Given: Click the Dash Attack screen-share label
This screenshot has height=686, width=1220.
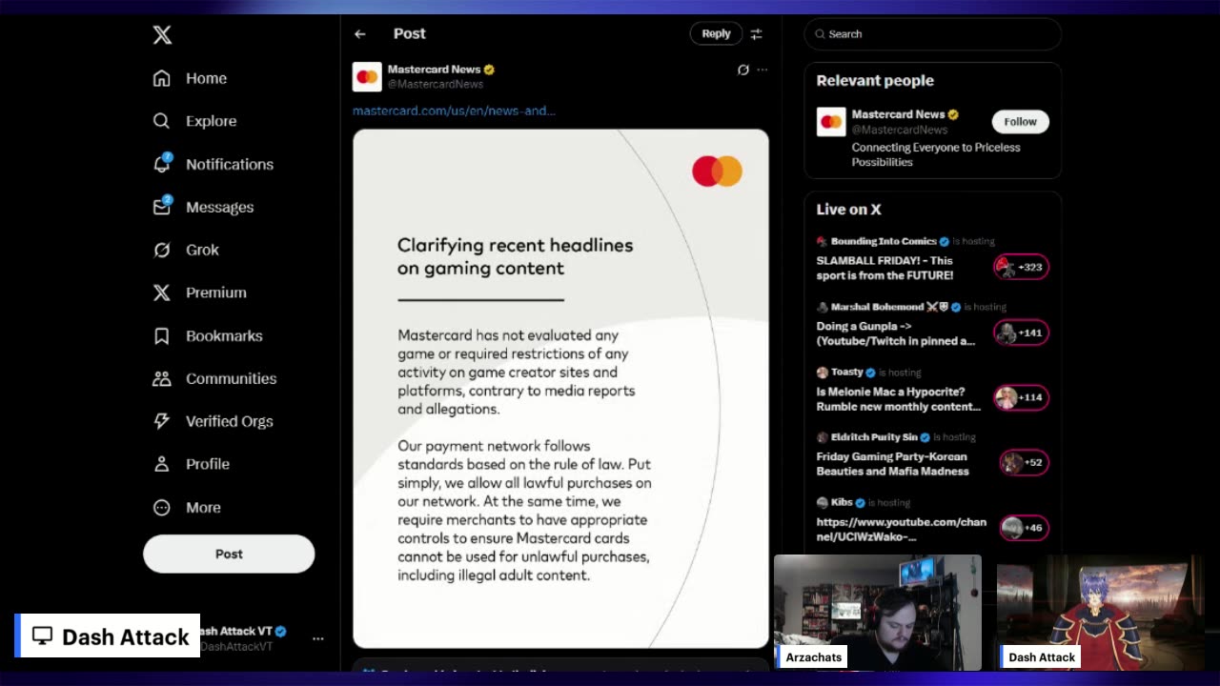Looking at the screenshot, I should (x=109, y=636).
